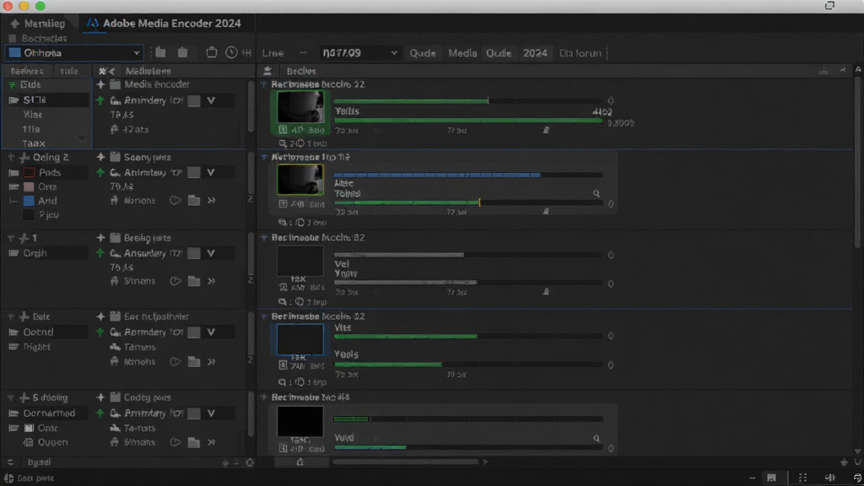Click the red outlined swatch beside Pnds

point(29,172)
